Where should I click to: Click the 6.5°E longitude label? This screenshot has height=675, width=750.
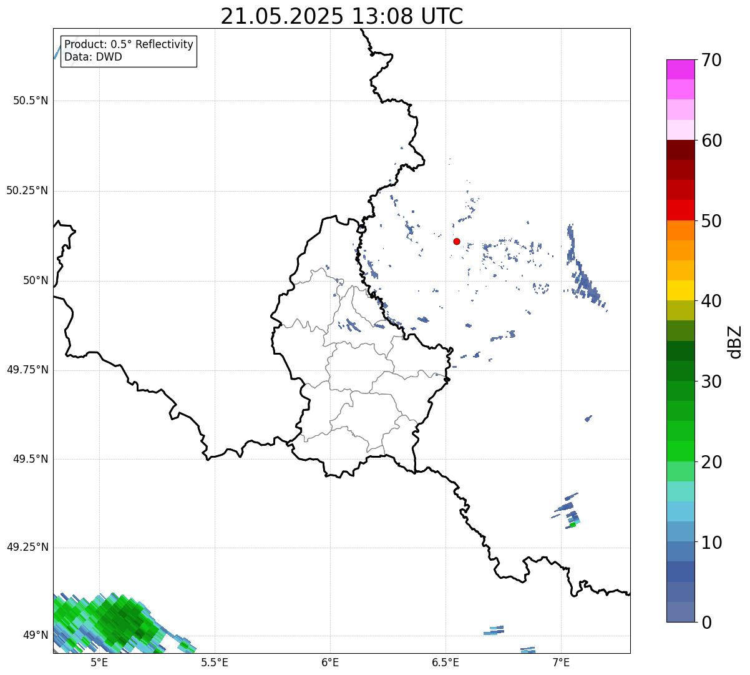tap(446, 662)
